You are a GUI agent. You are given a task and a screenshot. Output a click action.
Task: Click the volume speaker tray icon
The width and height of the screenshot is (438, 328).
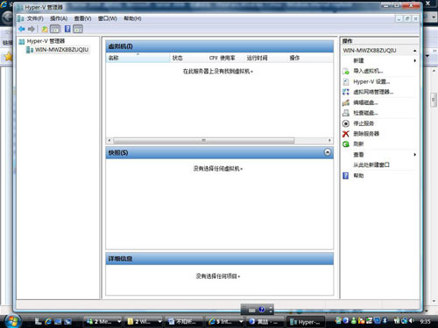click(412, 321)
